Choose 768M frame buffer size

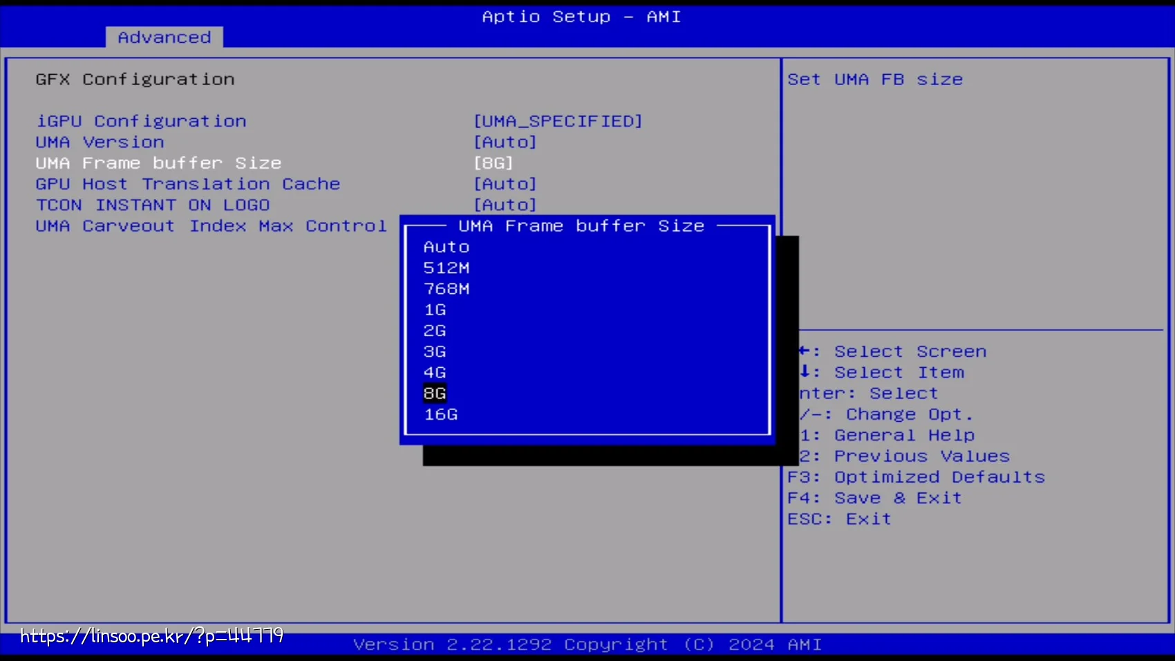pos(446,288)
